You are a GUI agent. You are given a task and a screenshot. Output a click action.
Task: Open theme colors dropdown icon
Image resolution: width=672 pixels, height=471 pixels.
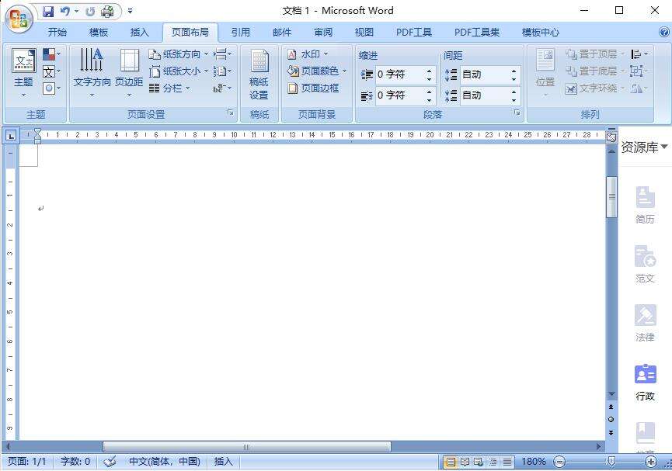pyautogui.click(x=51, y=54)
